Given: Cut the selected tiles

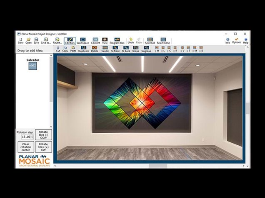Looking at the screenshot, I should [58, 49].
